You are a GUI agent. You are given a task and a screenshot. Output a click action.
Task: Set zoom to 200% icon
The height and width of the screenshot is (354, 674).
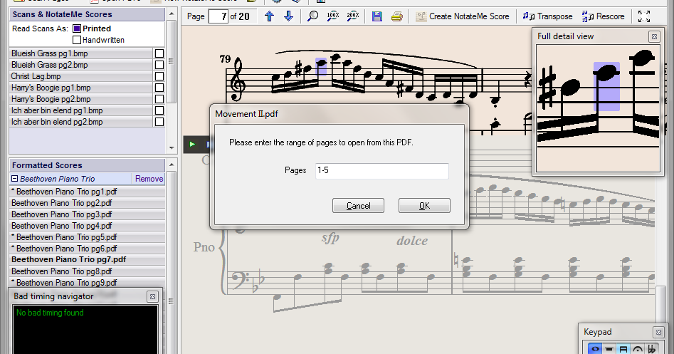tap(353, 16)
